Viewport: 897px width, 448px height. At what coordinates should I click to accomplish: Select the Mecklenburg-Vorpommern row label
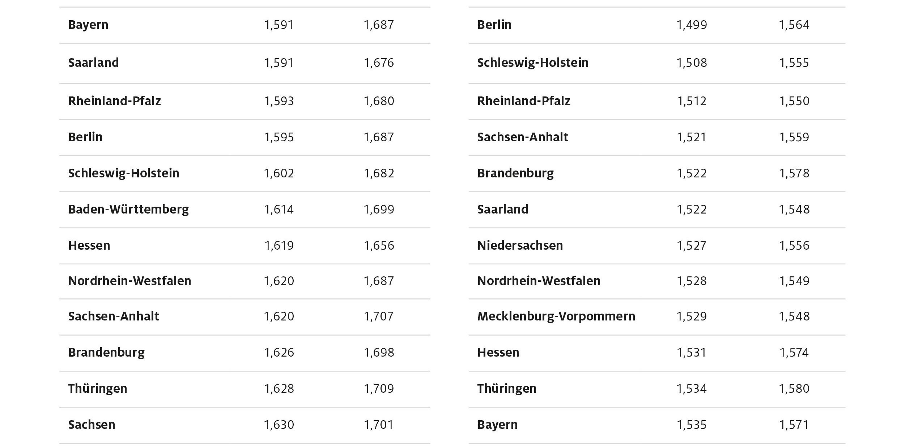(x=556, y=316)
